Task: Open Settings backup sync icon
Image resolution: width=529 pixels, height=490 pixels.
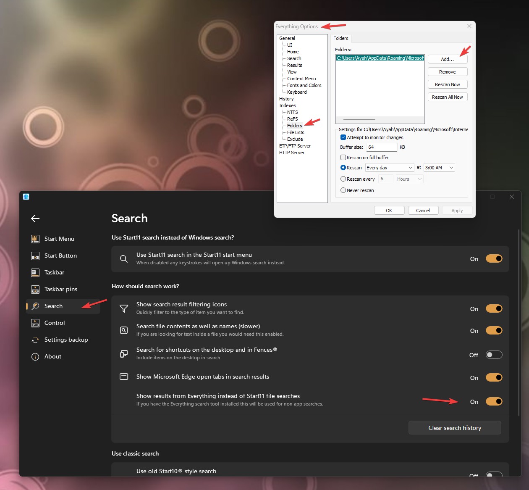Action: pyautogui.click(x=35, y=340)
